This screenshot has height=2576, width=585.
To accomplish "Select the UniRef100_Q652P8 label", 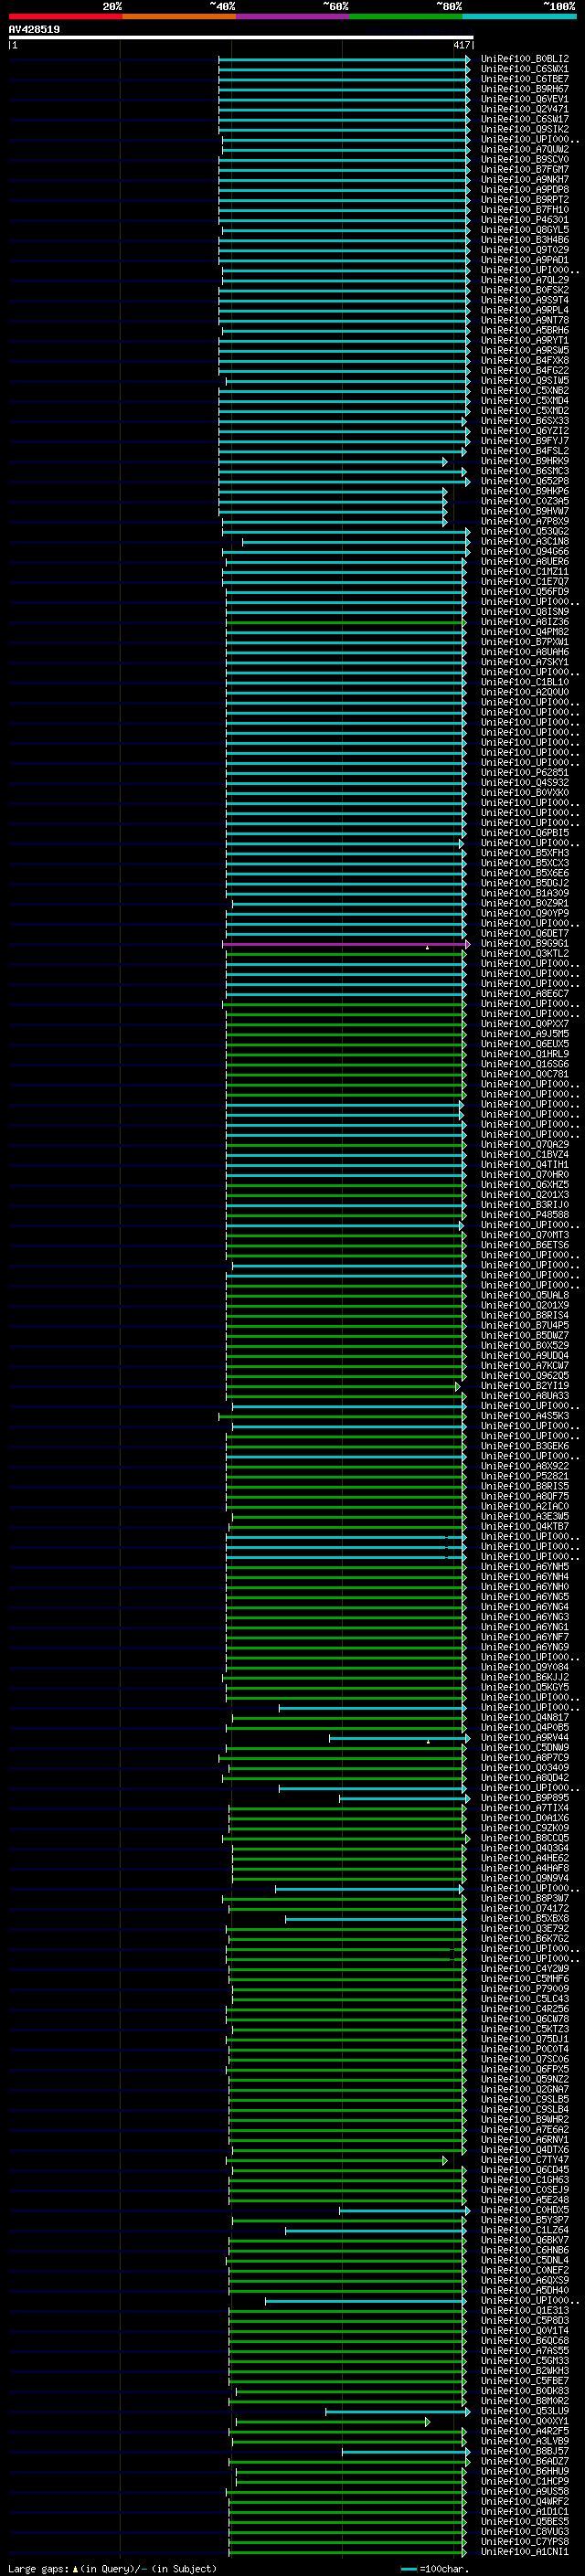I will click(x=525, y=481).
